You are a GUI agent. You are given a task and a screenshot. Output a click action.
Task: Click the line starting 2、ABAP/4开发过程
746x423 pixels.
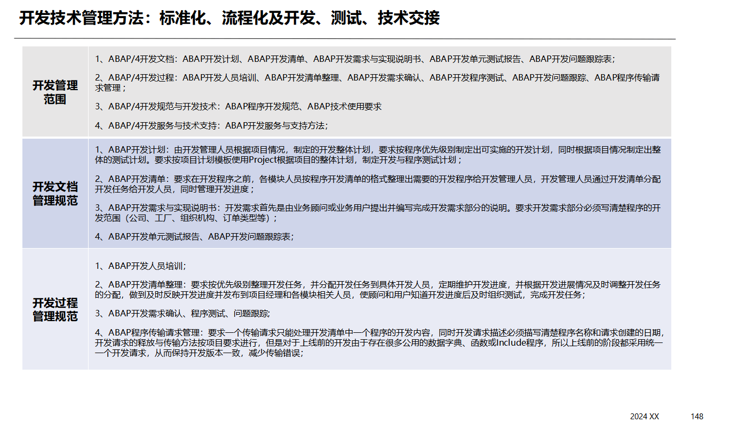[377, 83]
